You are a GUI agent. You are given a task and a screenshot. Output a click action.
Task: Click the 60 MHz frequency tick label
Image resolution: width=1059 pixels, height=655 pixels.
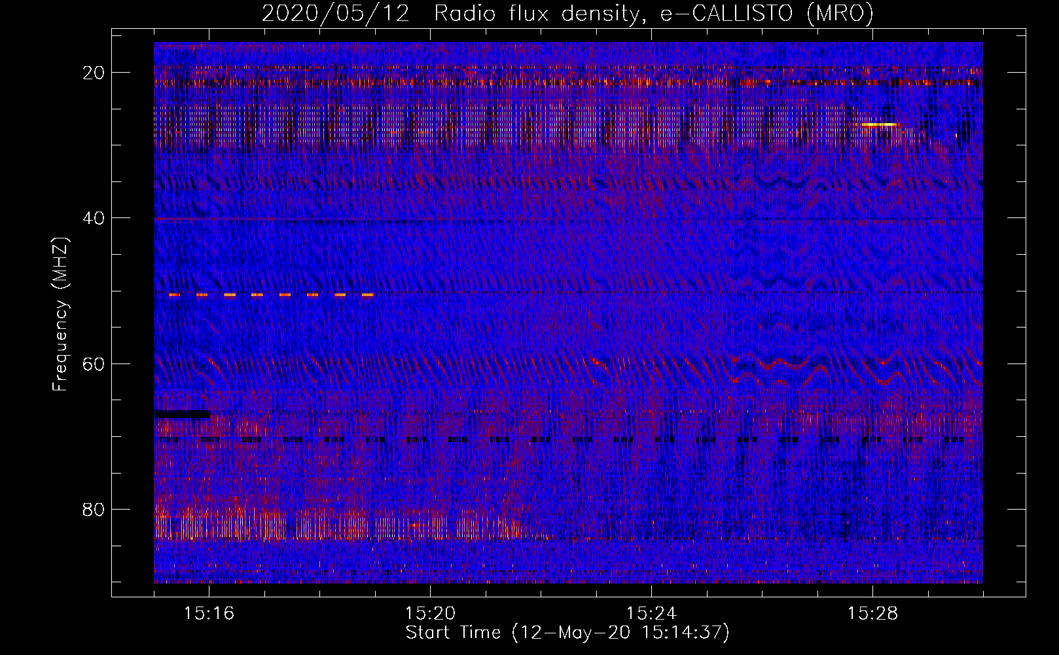(x=94, y=364)
